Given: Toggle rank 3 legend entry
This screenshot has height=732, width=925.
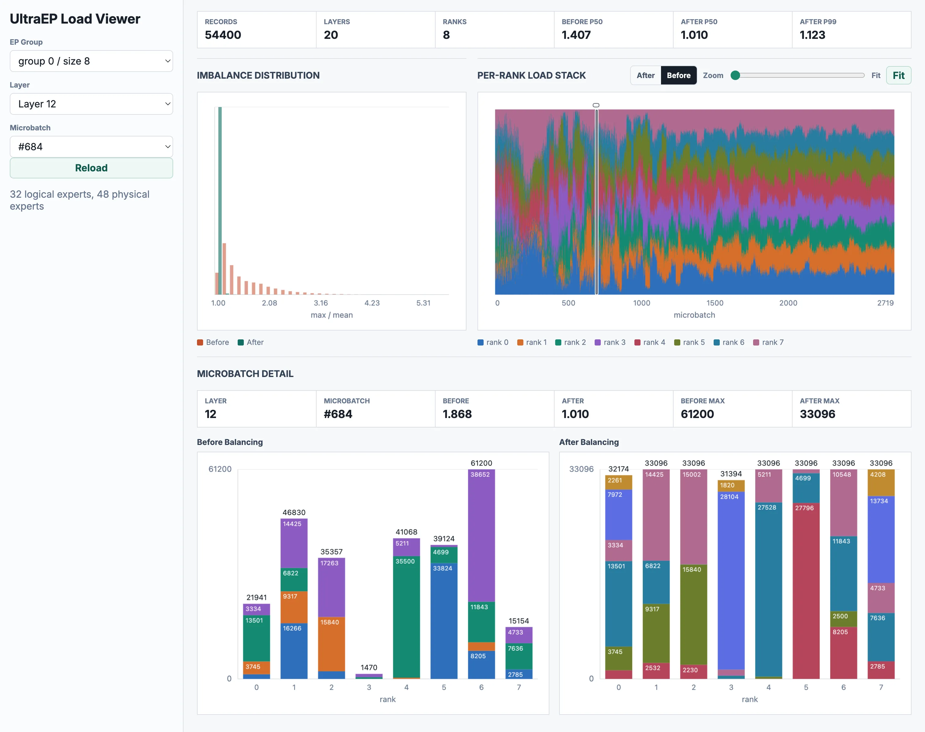Looking at the screenshot, I should tap(610, 342).
